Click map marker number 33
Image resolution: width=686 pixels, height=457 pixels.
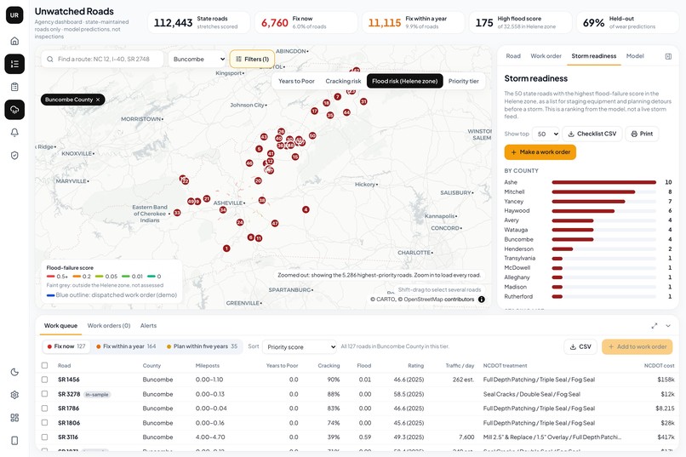pos(177,213)
